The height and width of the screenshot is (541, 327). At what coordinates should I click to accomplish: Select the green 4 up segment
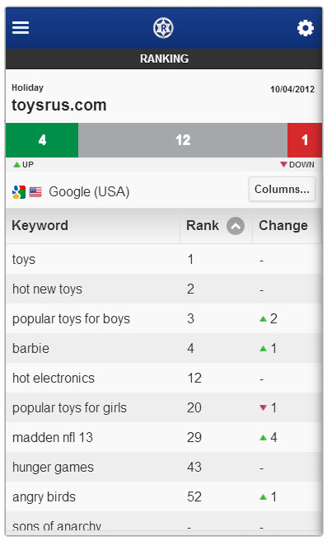[42, 140]
